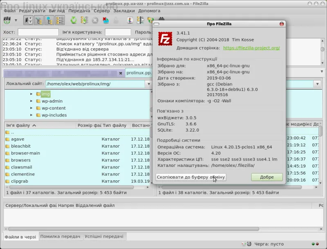Switch to the Помилка передач tab
The width and height of the screenshot is (327, 249).
[x=60, y=236]
